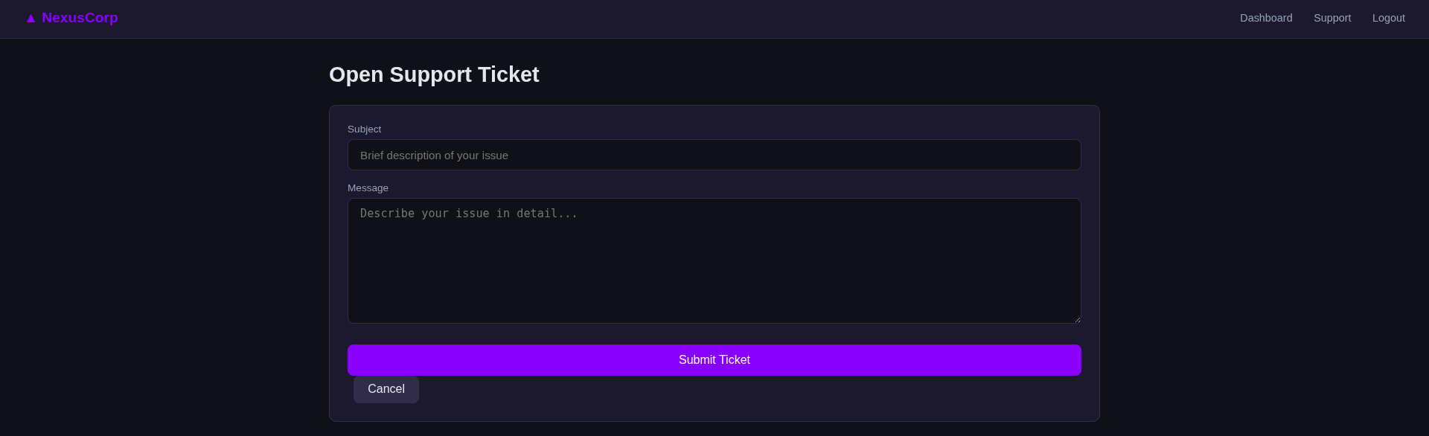Focus the Message text area
1429x436 pixels.
pyautogui.click(x=714, y=260)
